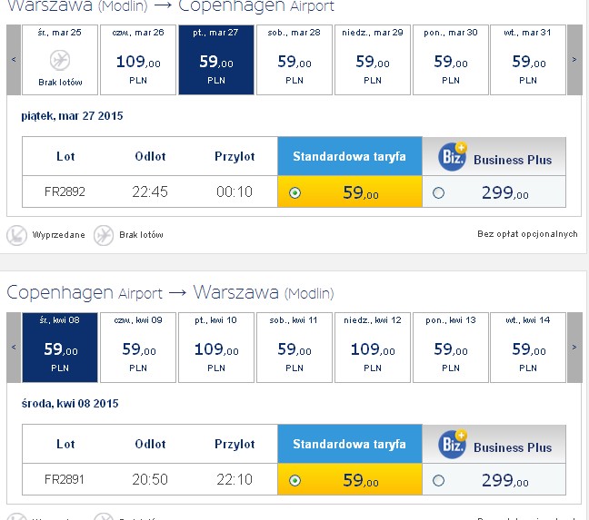Screen dimensions: 589x520
Task: Choose wt., mar 31 outbound date
Action: 528,60
